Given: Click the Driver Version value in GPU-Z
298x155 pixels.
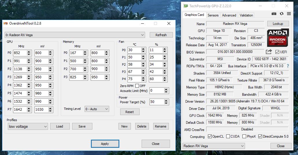Looking at the screenshot, I should click(247, 101).
